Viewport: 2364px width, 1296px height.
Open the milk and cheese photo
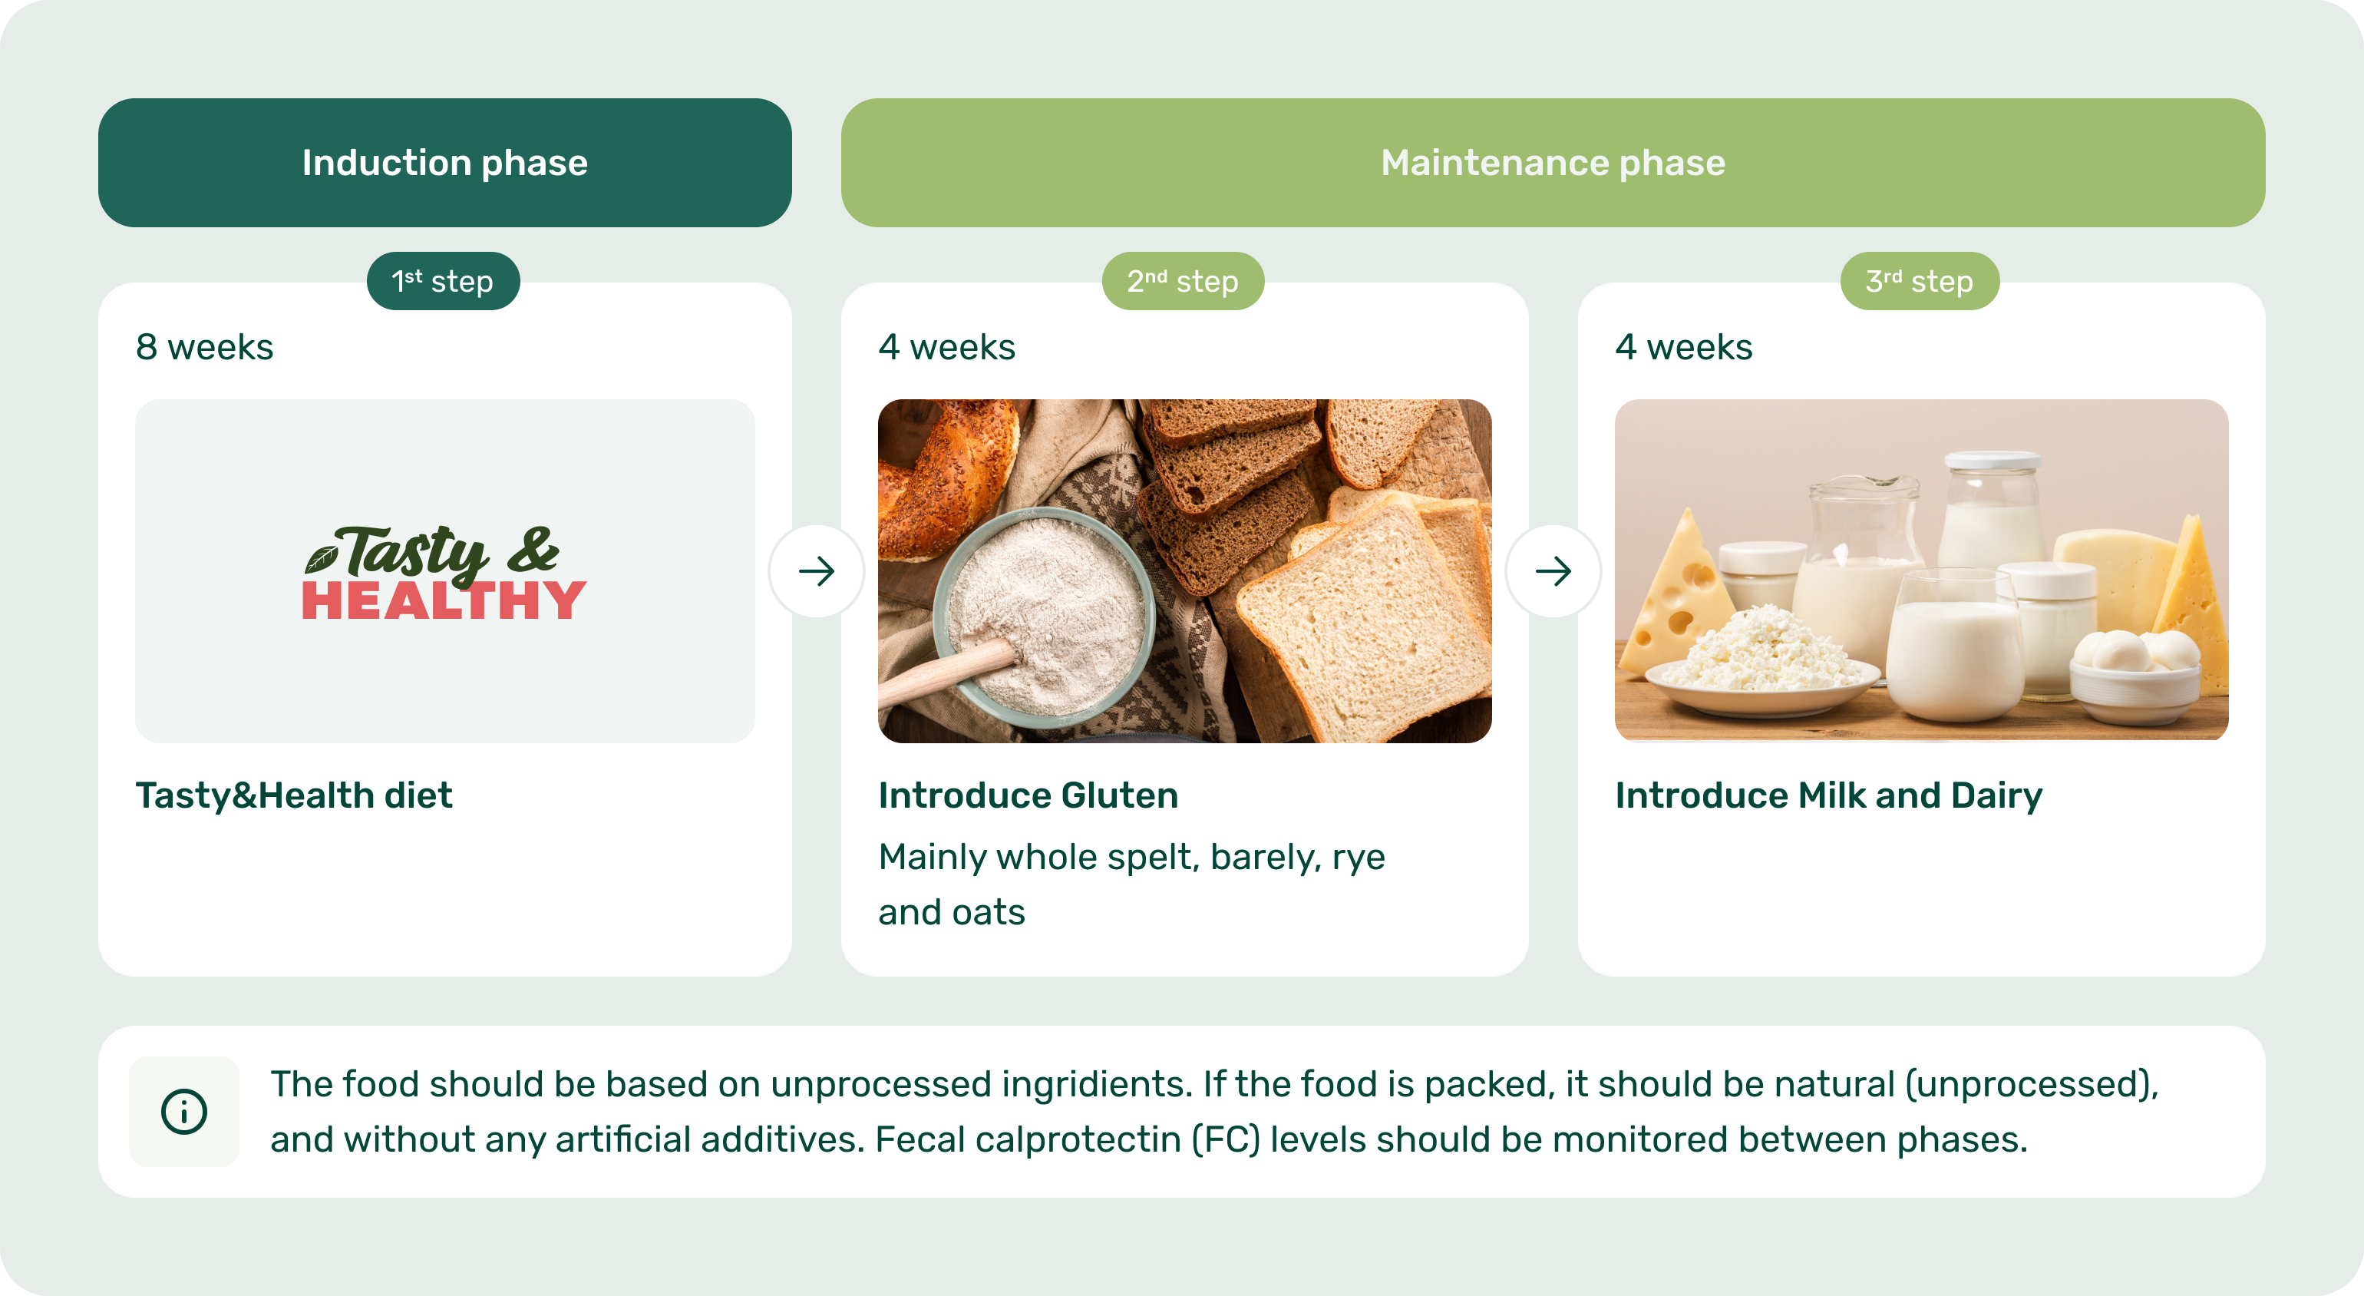click(x=1922, y=570)
